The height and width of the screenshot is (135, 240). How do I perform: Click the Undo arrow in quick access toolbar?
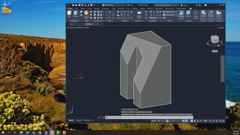click(x=94, y=5)
